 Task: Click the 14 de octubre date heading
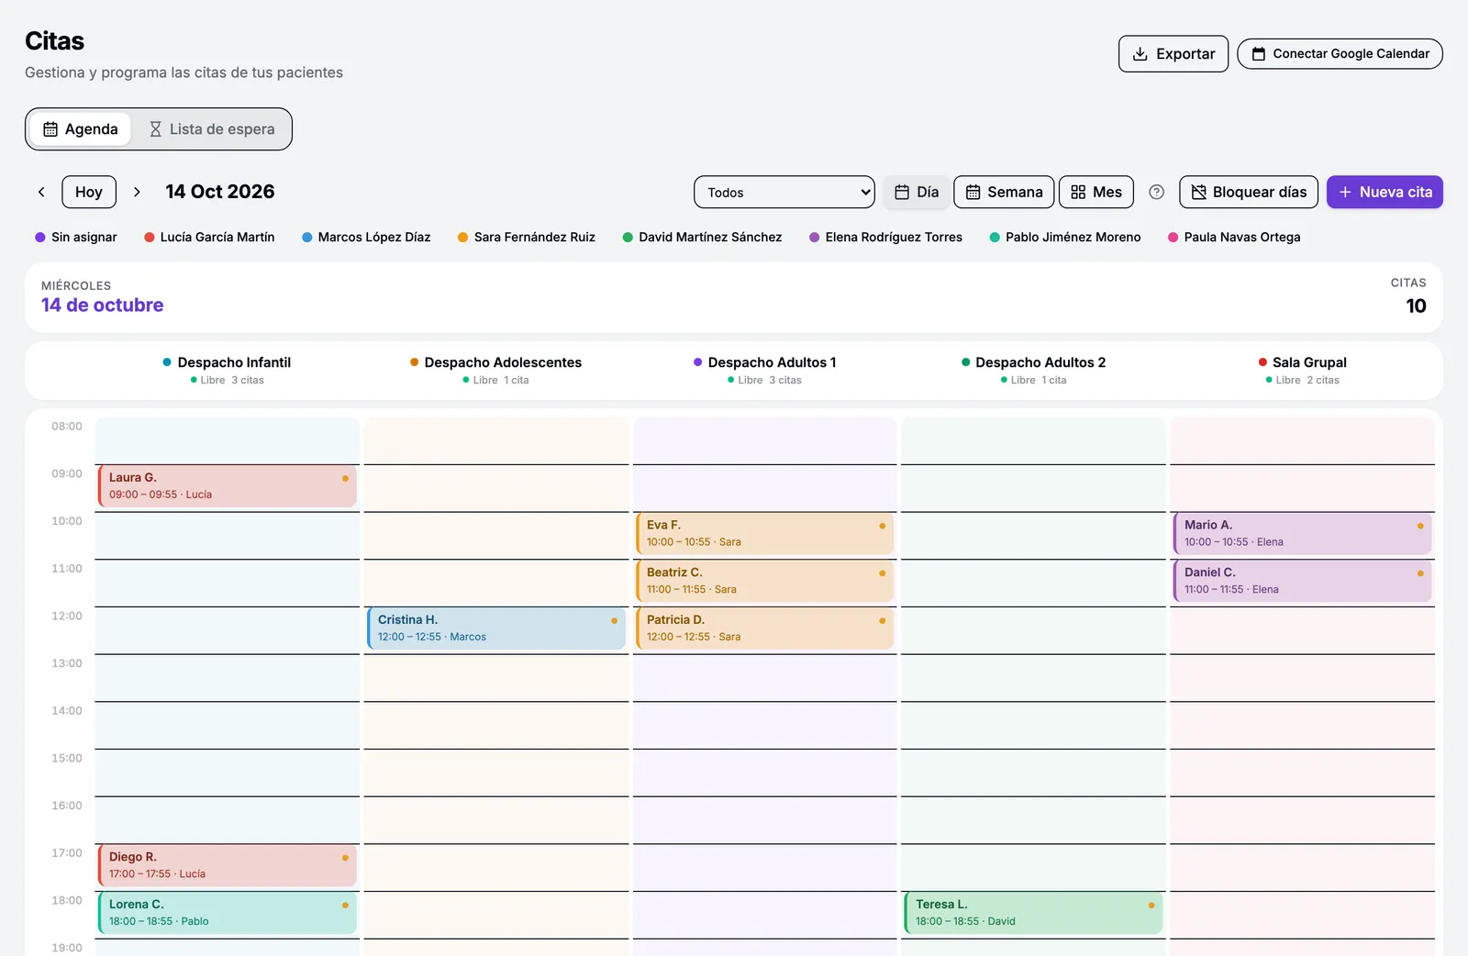[x=102, y=306]
